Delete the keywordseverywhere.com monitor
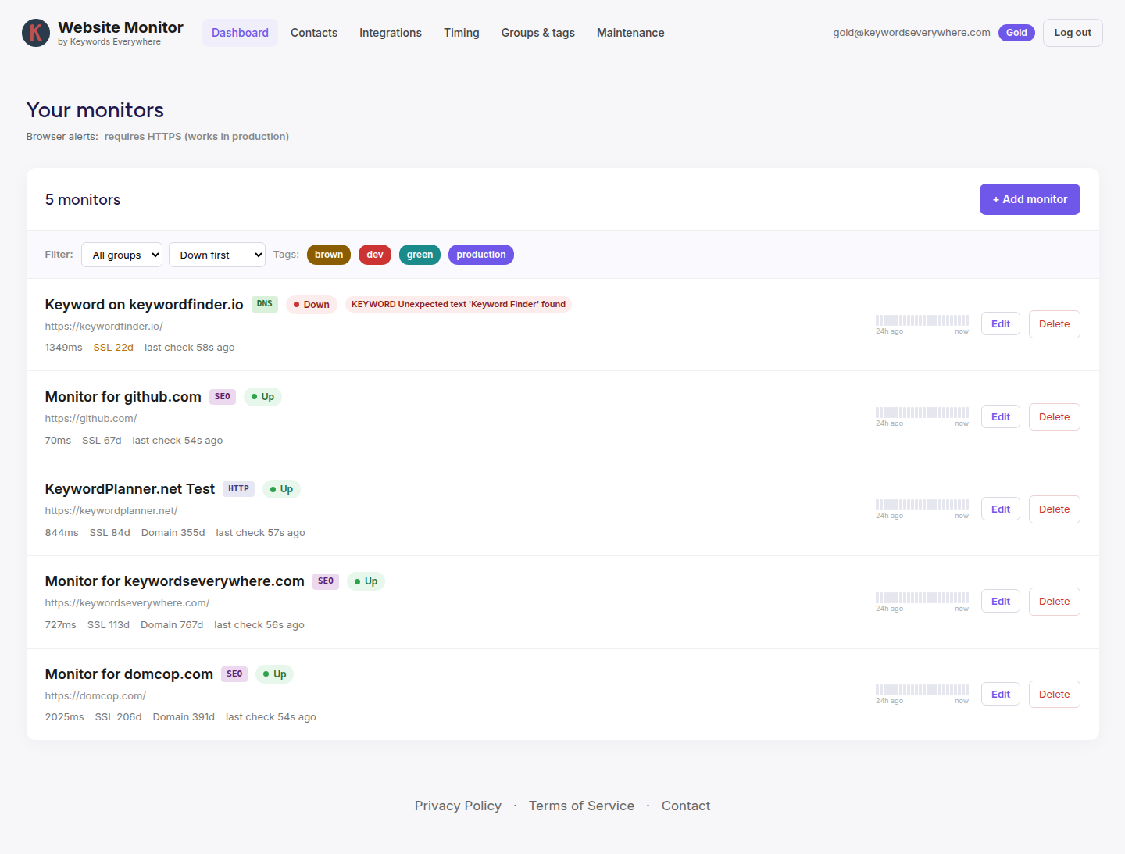Screen dimensions: 1125x854 pos(1055,602)
